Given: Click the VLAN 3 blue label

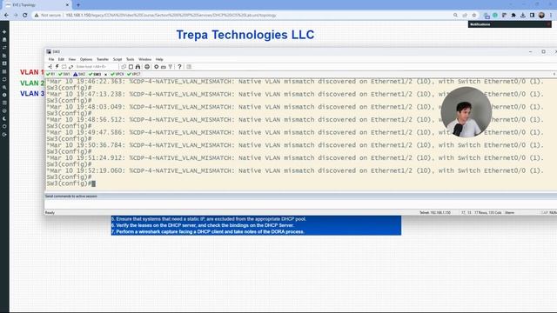Looking at the screenshot, I should click(32, 94).
